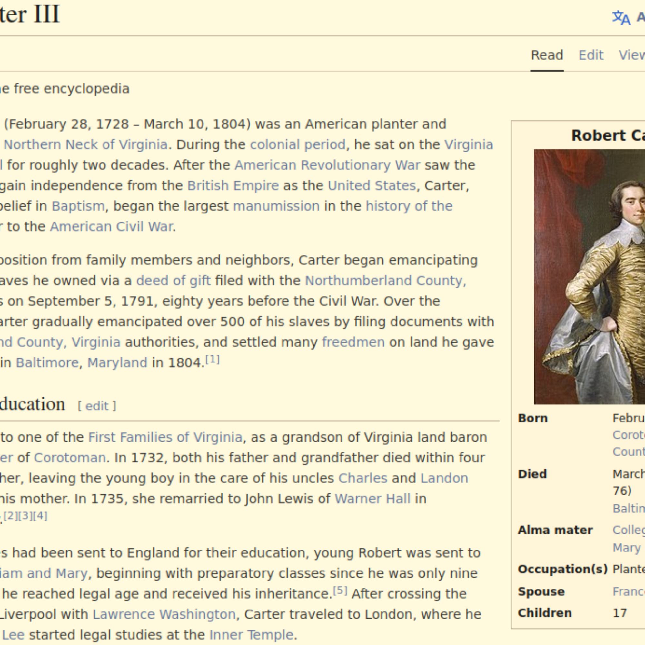The height and width of the screenshot is (645, 645).
Task: Jump to citation [1]
Action: pos(212,360)
